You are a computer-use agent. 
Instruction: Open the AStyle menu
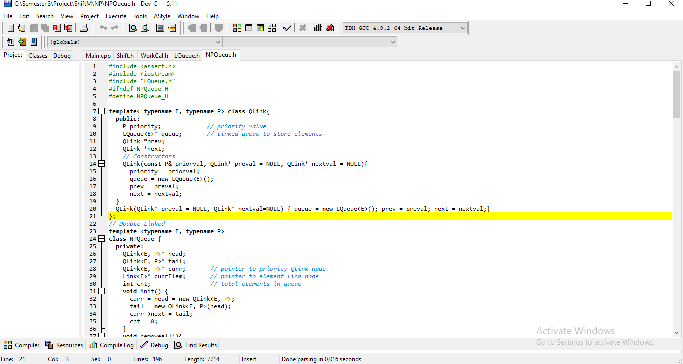point(162,16)
